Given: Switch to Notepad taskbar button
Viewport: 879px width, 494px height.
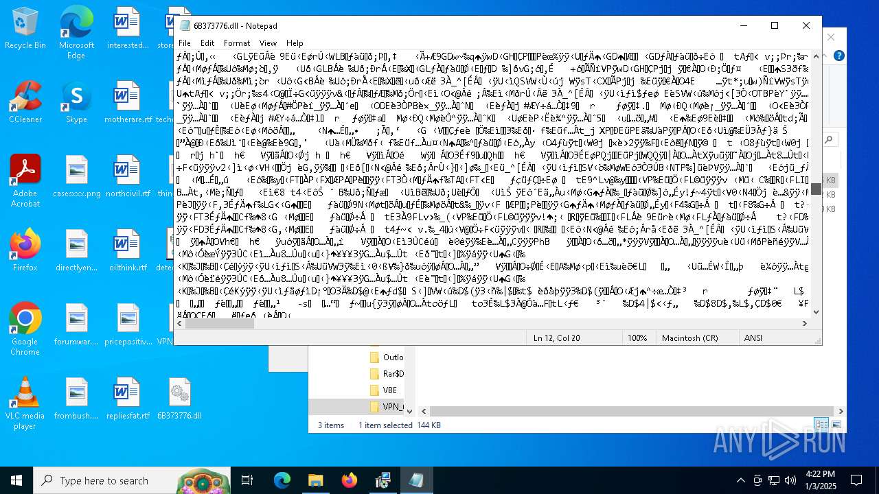Looking at the screenshot, I should [x=416, y=480].
